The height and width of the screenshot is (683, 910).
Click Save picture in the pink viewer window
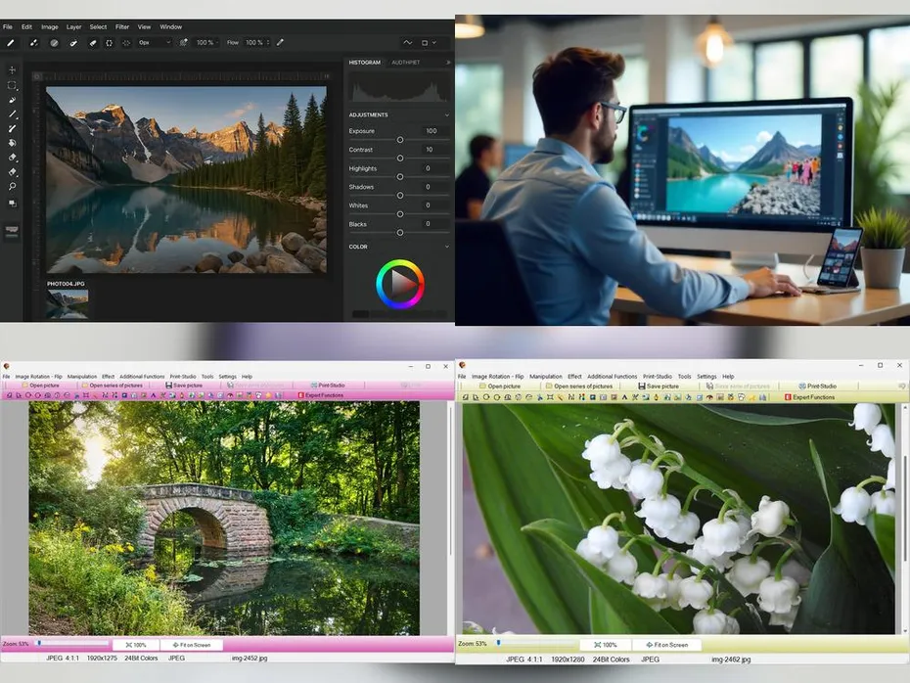pyautogui.click(x=184, y=386)
